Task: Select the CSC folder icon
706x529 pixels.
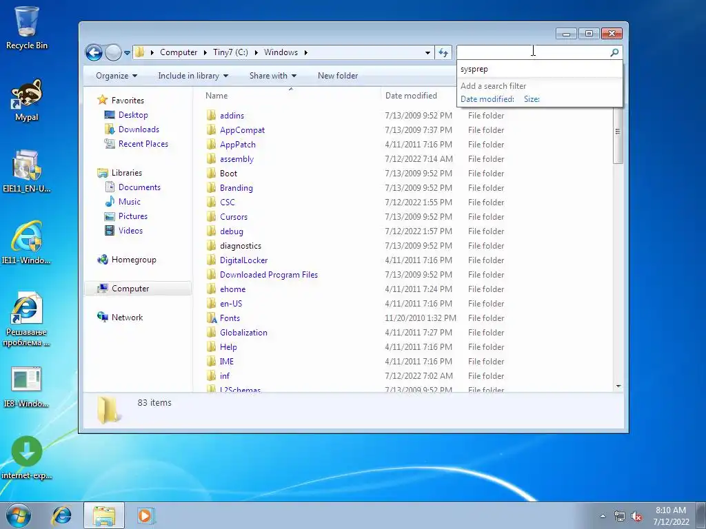Action: tap(211, 203)
